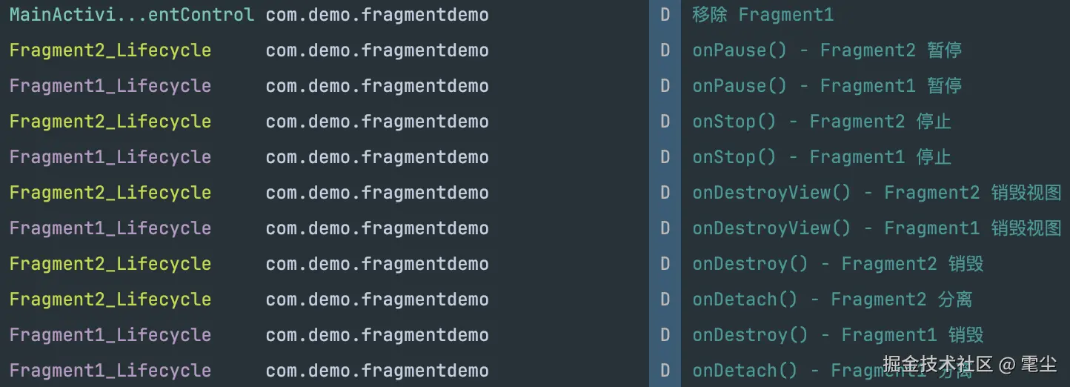
Task: Click com.demo.fragmentdemo package in the top row
Action: pos(376,15)
